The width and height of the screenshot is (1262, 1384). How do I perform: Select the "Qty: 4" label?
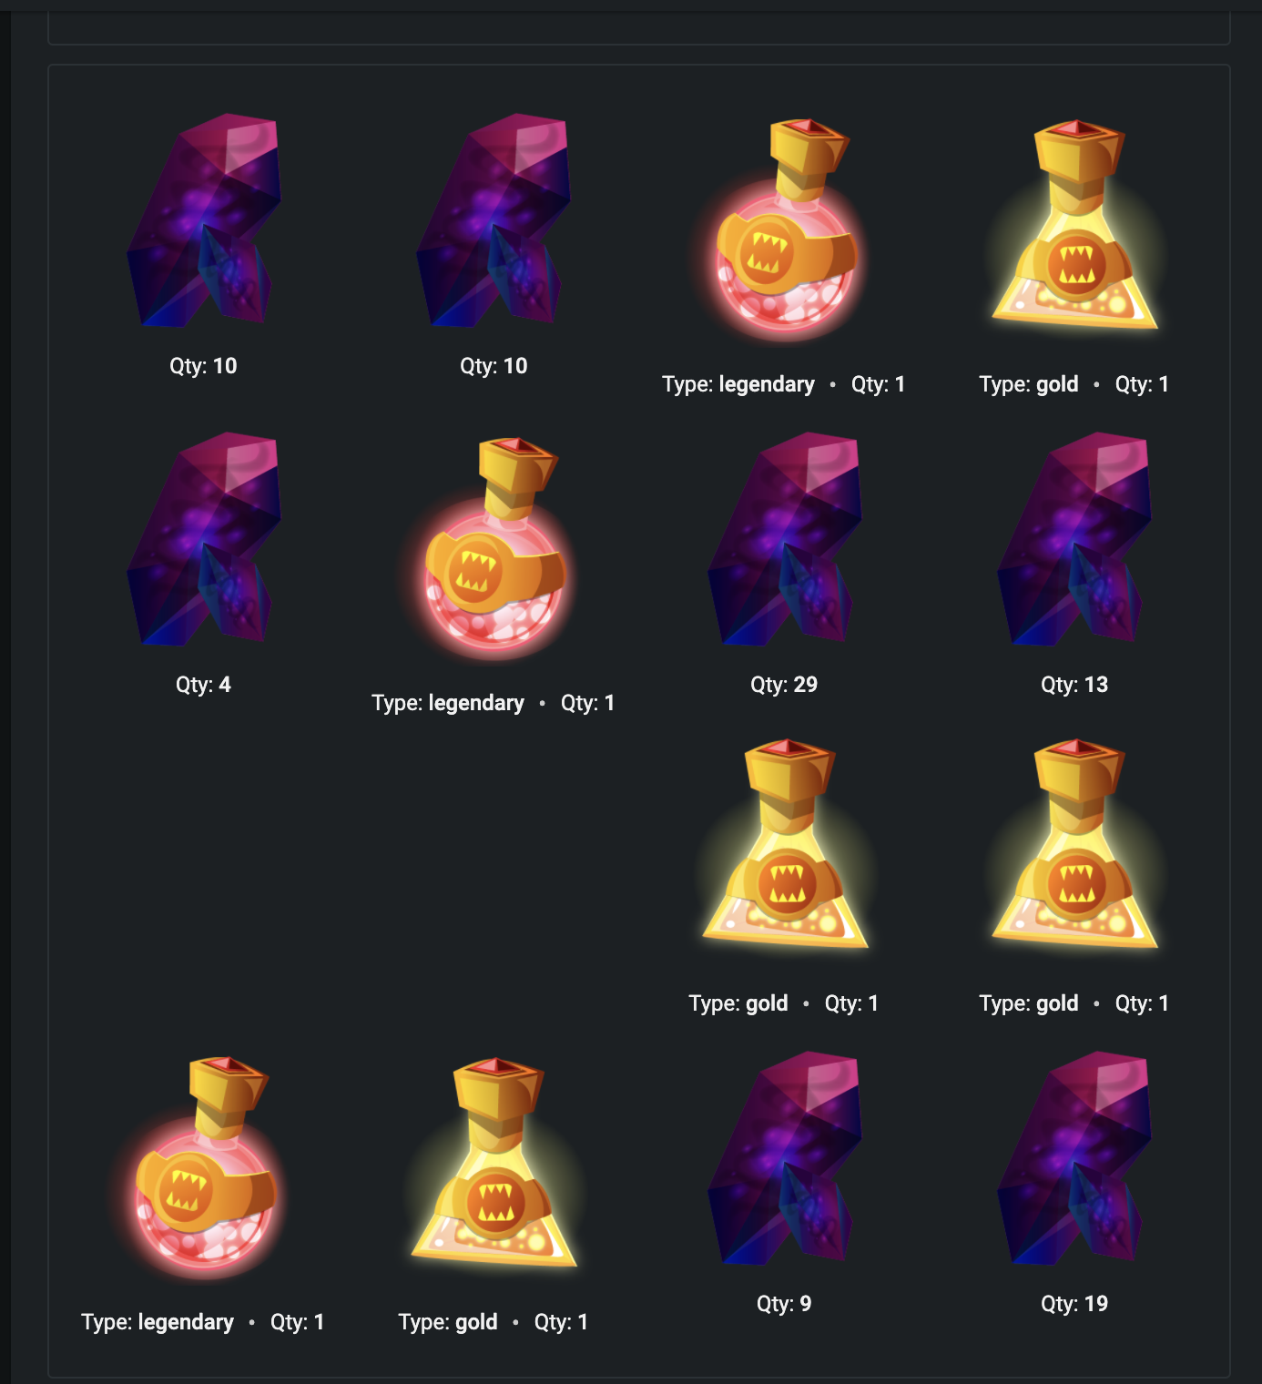203,685
